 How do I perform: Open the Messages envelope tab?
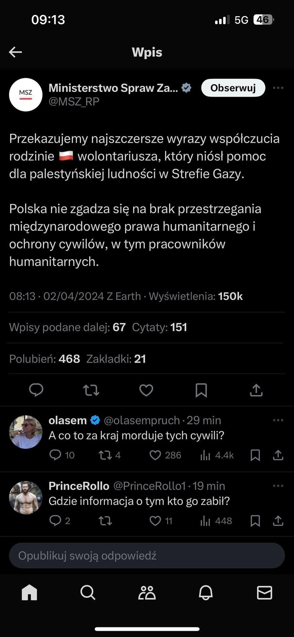[x=264, y=593]
